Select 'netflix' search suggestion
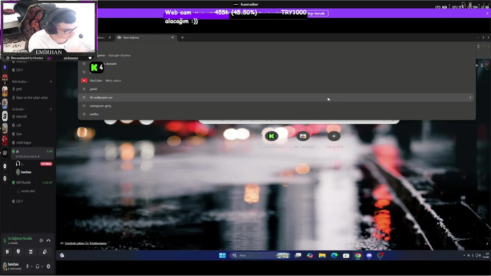This screenshot has height=276, width=491. pos(277,114)
